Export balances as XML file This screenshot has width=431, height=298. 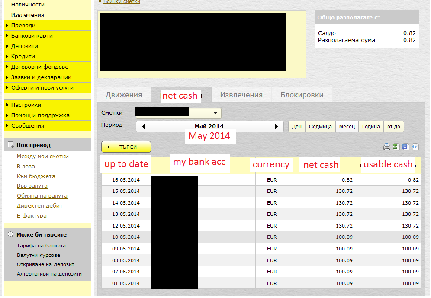[415, 147]
